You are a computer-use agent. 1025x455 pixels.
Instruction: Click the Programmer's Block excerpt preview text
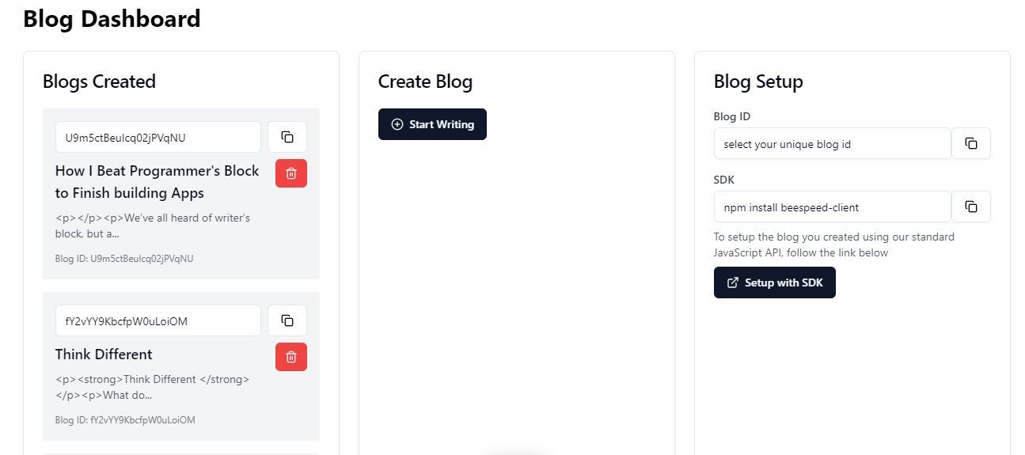click(x=153, y=226)
